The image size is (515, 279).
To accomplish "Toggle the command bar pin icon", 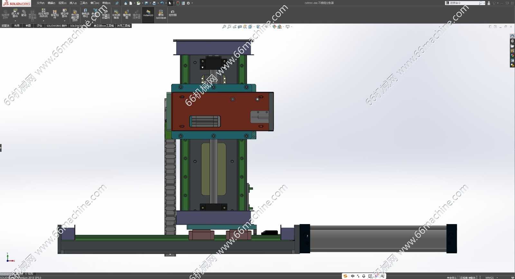I will click(x=117, y=3).
